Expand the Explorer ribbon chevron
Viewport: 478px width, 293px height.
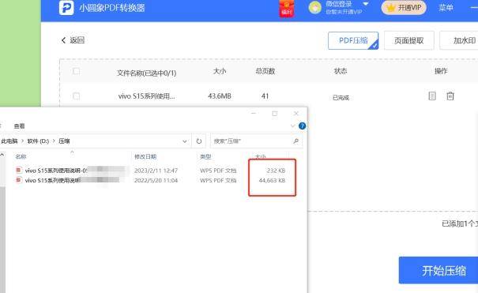[x=292, y=126]
